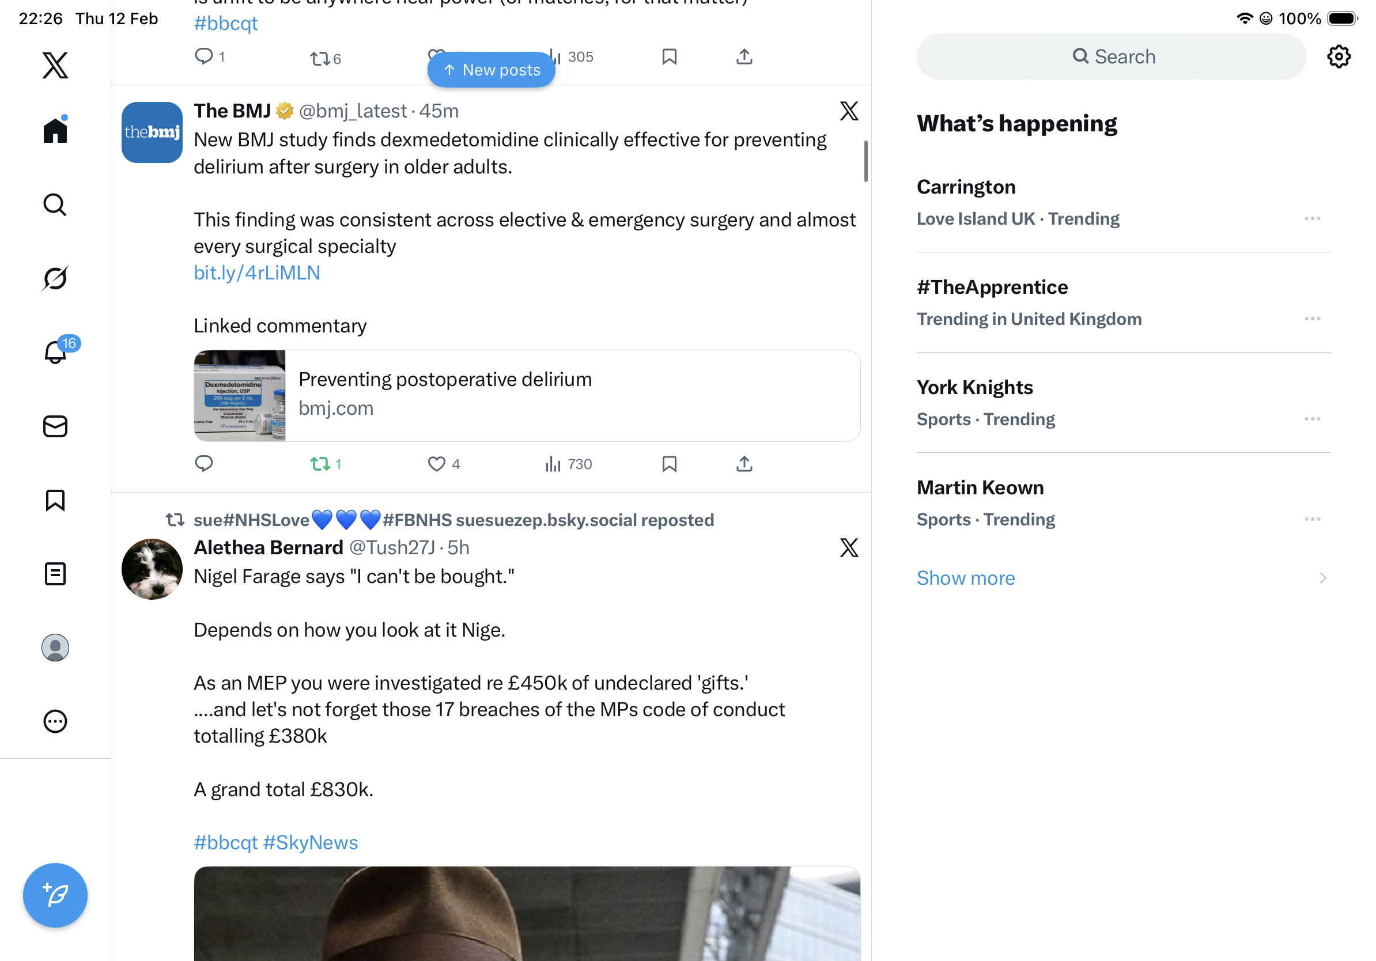Like the BMJ dexmedetomidine post

click(437, 464)
